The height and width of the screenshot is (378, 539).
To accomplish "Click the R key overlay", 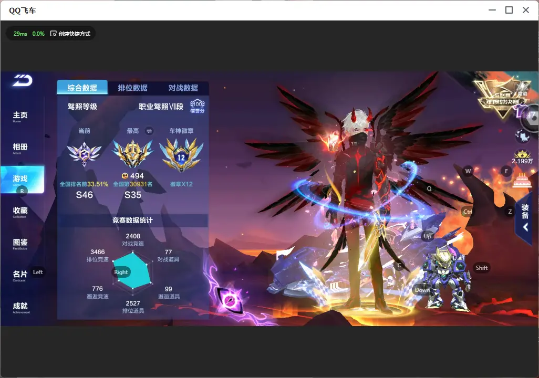I will (x=22, y=191).
